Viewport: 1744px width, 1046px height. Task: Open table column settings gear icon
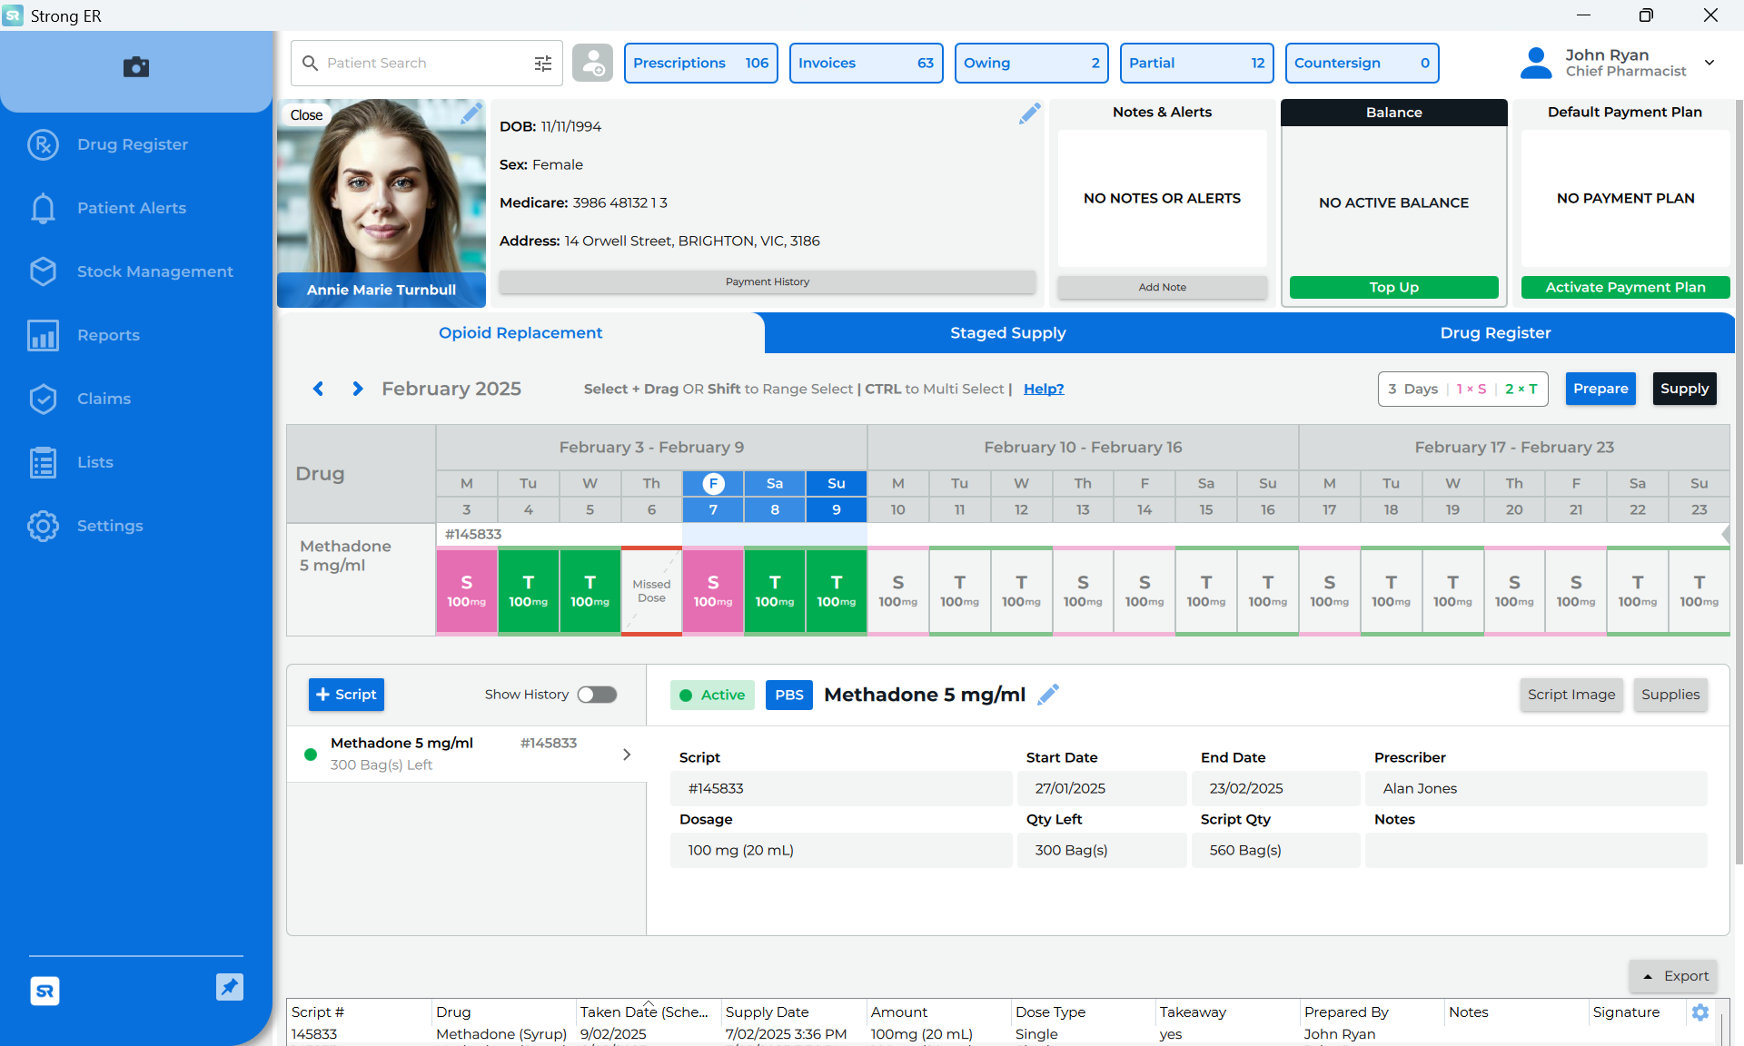(x=1700, y=1011)
